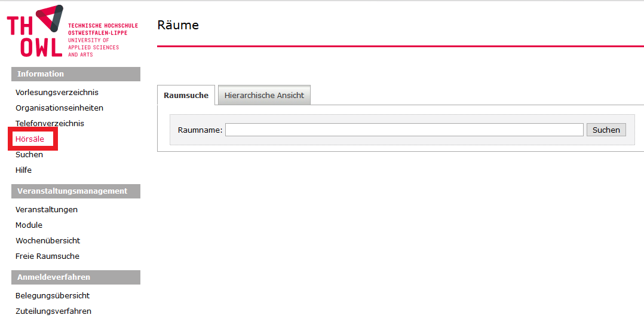Open the Freie Raumsuche link

tap(47, 256)
